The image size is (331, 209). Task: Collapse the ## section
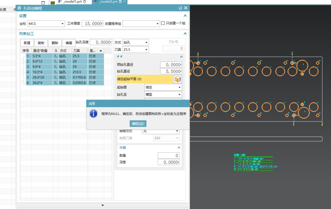pos(181,57)
